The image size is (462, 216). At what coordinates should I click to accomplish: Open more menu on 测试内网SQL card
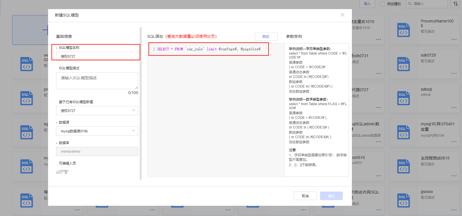[x=379, y=210]
